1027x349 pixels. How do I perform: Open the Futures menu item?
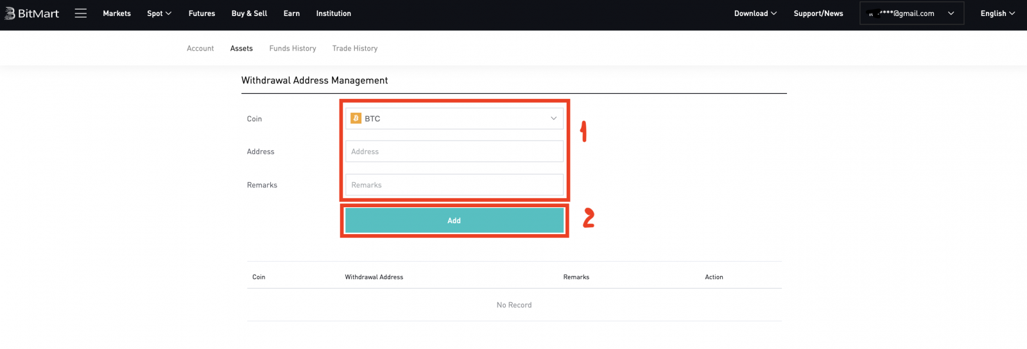point(202,13)
